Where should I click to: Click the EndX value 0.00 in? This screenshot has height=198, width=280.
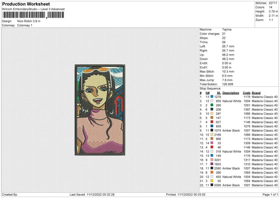(x=227, y=63)
